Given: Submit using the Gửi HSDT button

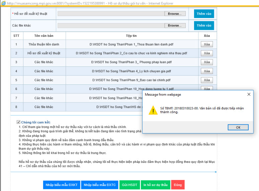Looking at the screenshot, I should click(129, 185).
